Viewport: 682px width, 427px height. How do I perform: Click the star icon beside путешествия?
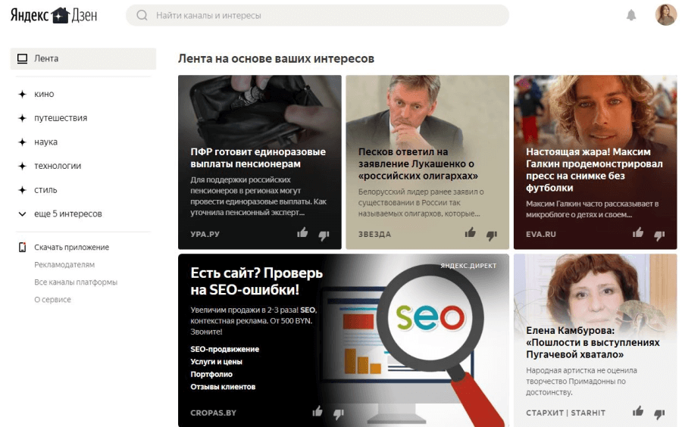pos(22,117)
